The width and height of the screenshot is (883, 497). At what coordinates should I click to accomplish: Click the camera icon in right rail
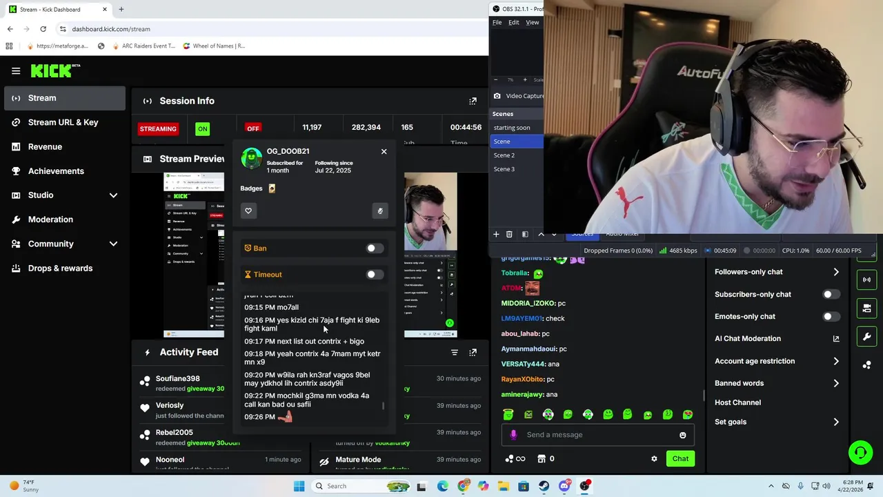(866, 308)
